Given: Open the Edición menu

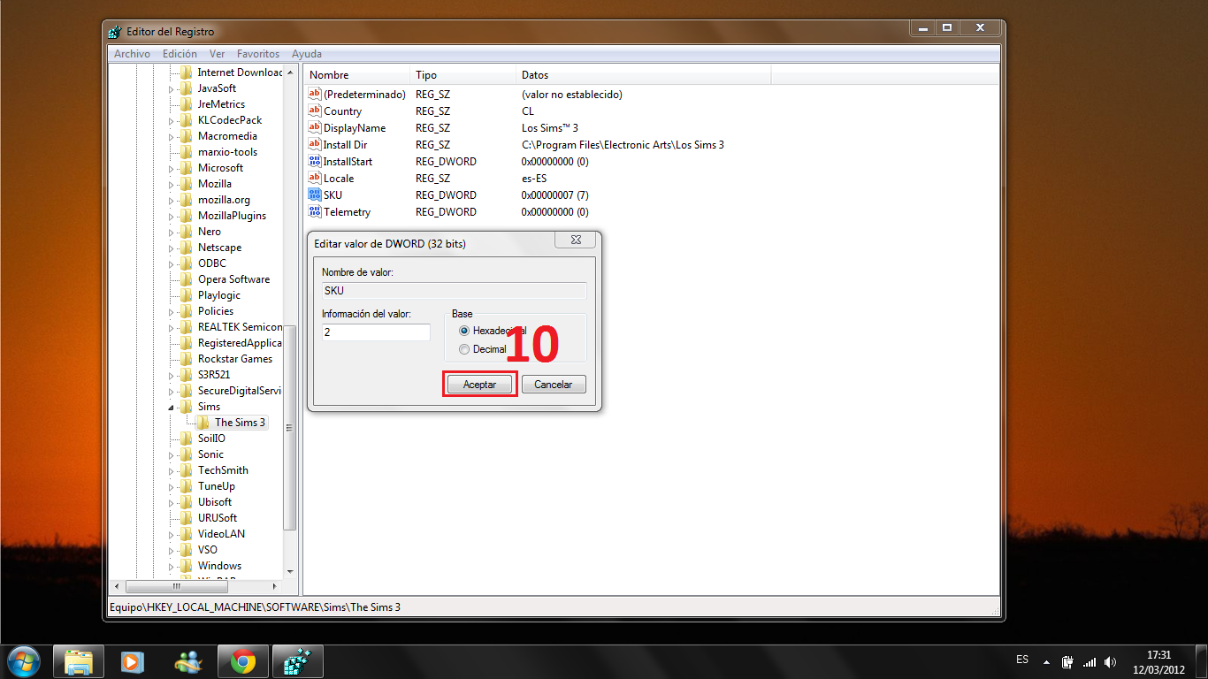Looking at the screenshot, I should 180,54.
